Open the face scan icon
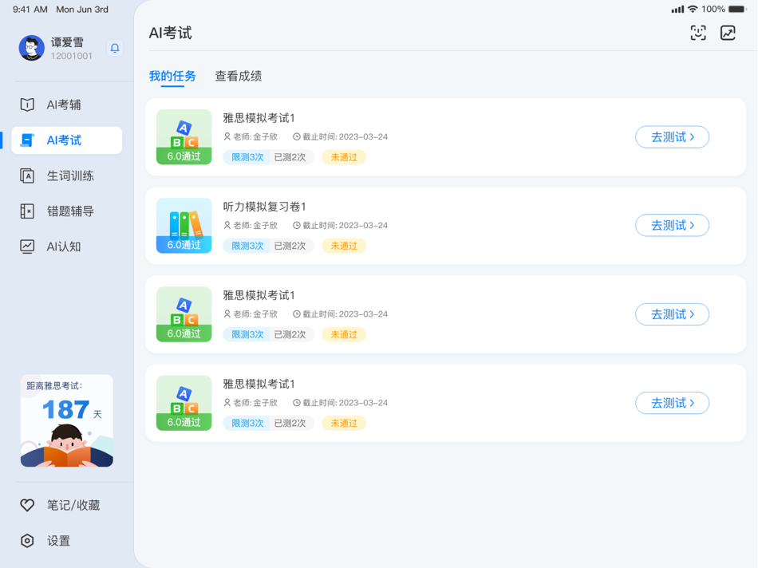The height and width of the screenshot is (568, 758). [697, 33]
